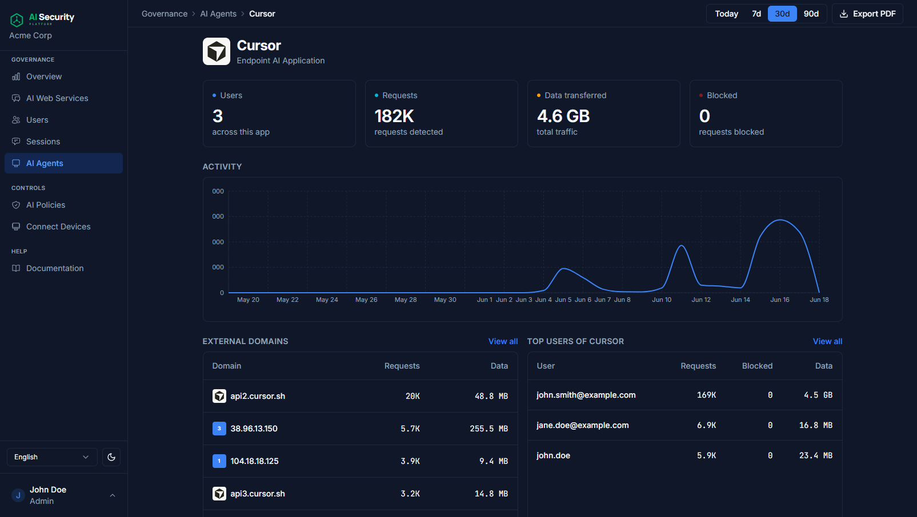Open AI Web Services page
Screen dimensions: 917x517
[x=63, y=98]
